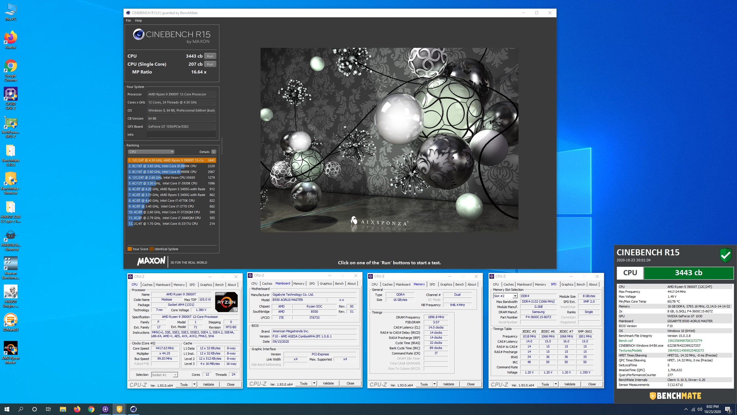Click Validate in first CPU-Z window
Viewport: 737px width, 415px height.
[x=208, y=384]
